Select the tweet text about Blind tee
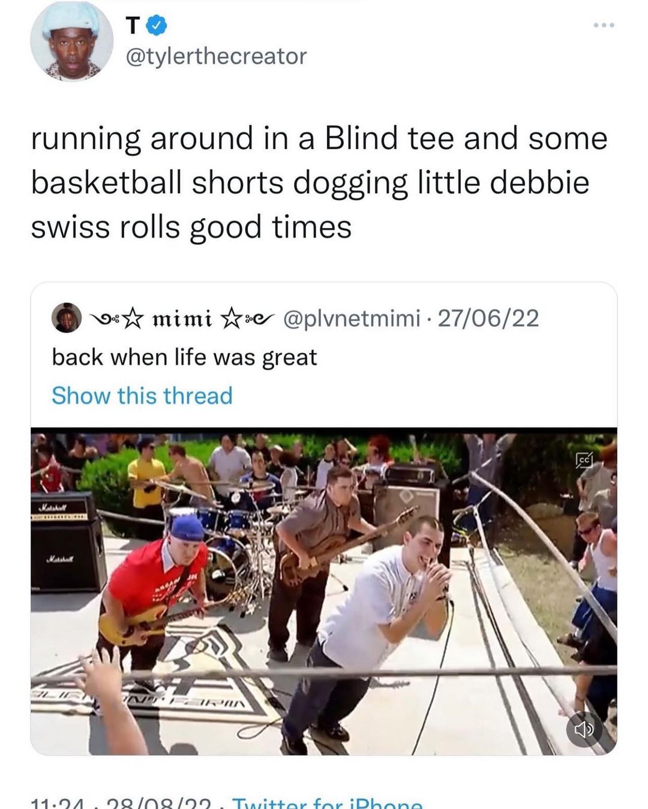Viewport: 648px width, 809px height. pyautogui.click(x=318, y=182)
